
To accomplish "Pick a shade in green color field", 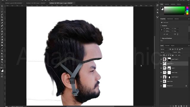I will (174, 11).
